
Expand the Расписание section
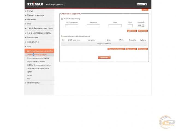click(39, 37)
